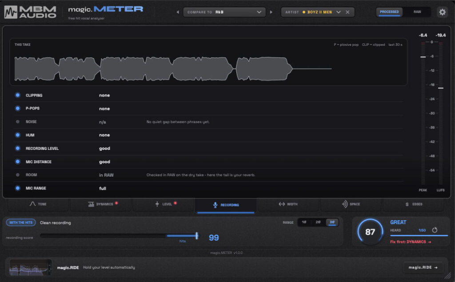Switch to RAW mode
Screen dimensions: 455x282
pyautogui.click(x=417, y=12)
